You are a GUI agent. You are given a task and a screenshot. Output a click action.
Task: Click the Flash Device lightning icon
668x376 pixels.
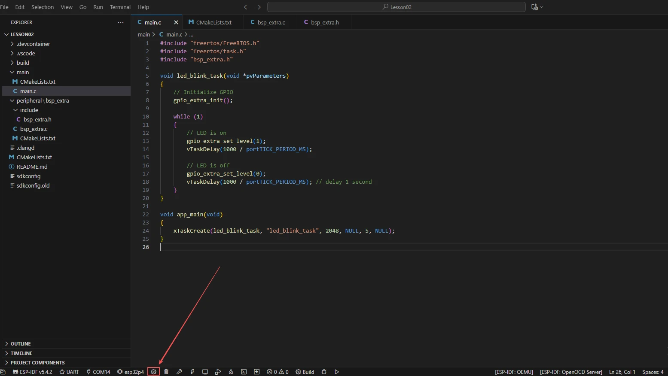pos(192,372)
